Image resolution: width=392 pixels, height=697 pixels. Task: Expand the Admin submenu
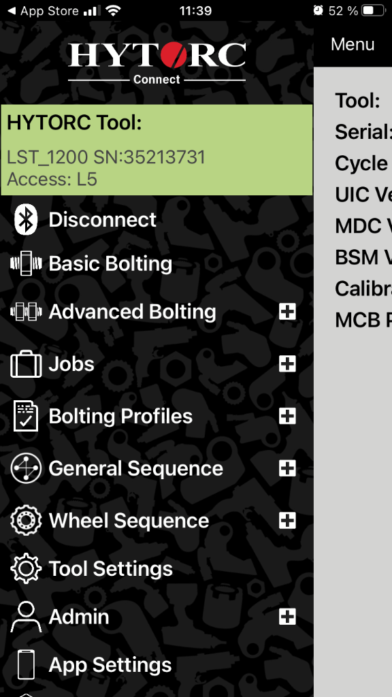coord(288,617)
